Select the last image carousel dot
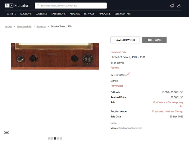Screen dimensions: 189x143 [x=61, y=138]
